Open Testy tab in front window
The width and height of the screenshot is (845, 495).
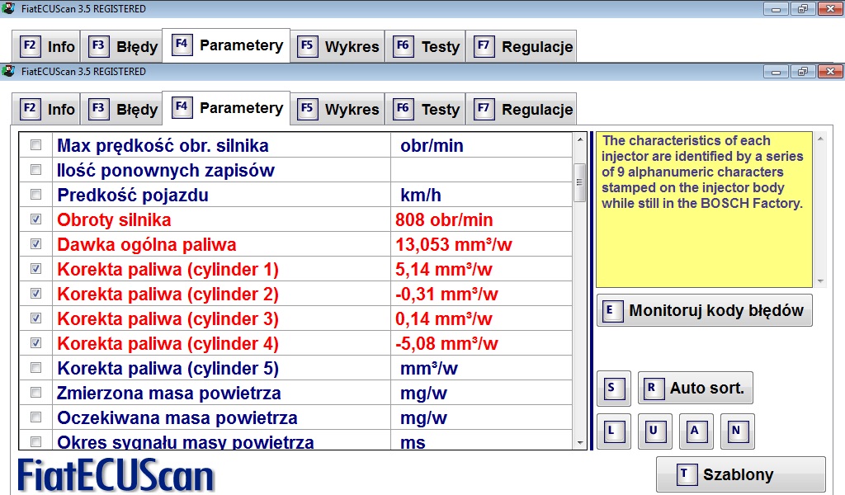pos(425,109)
